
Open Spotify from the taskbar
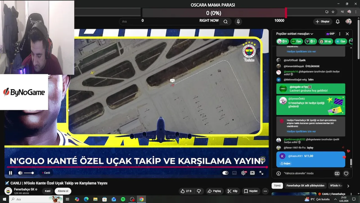coord(123,199)
